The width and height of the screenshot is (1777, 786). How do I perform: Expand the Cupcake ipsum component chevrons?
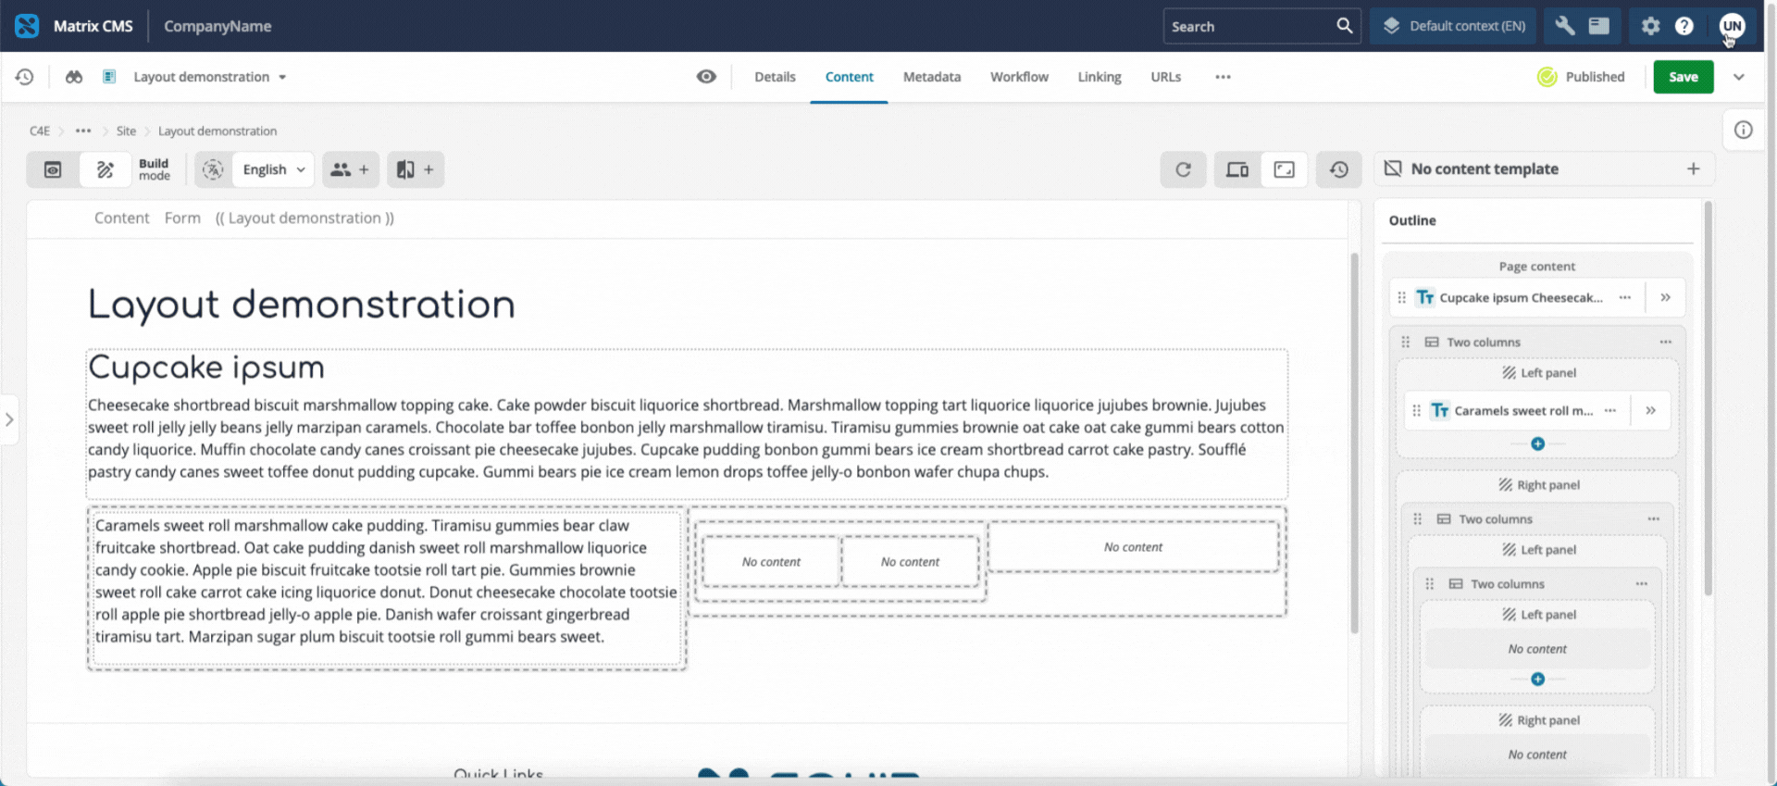(1665, 297)
